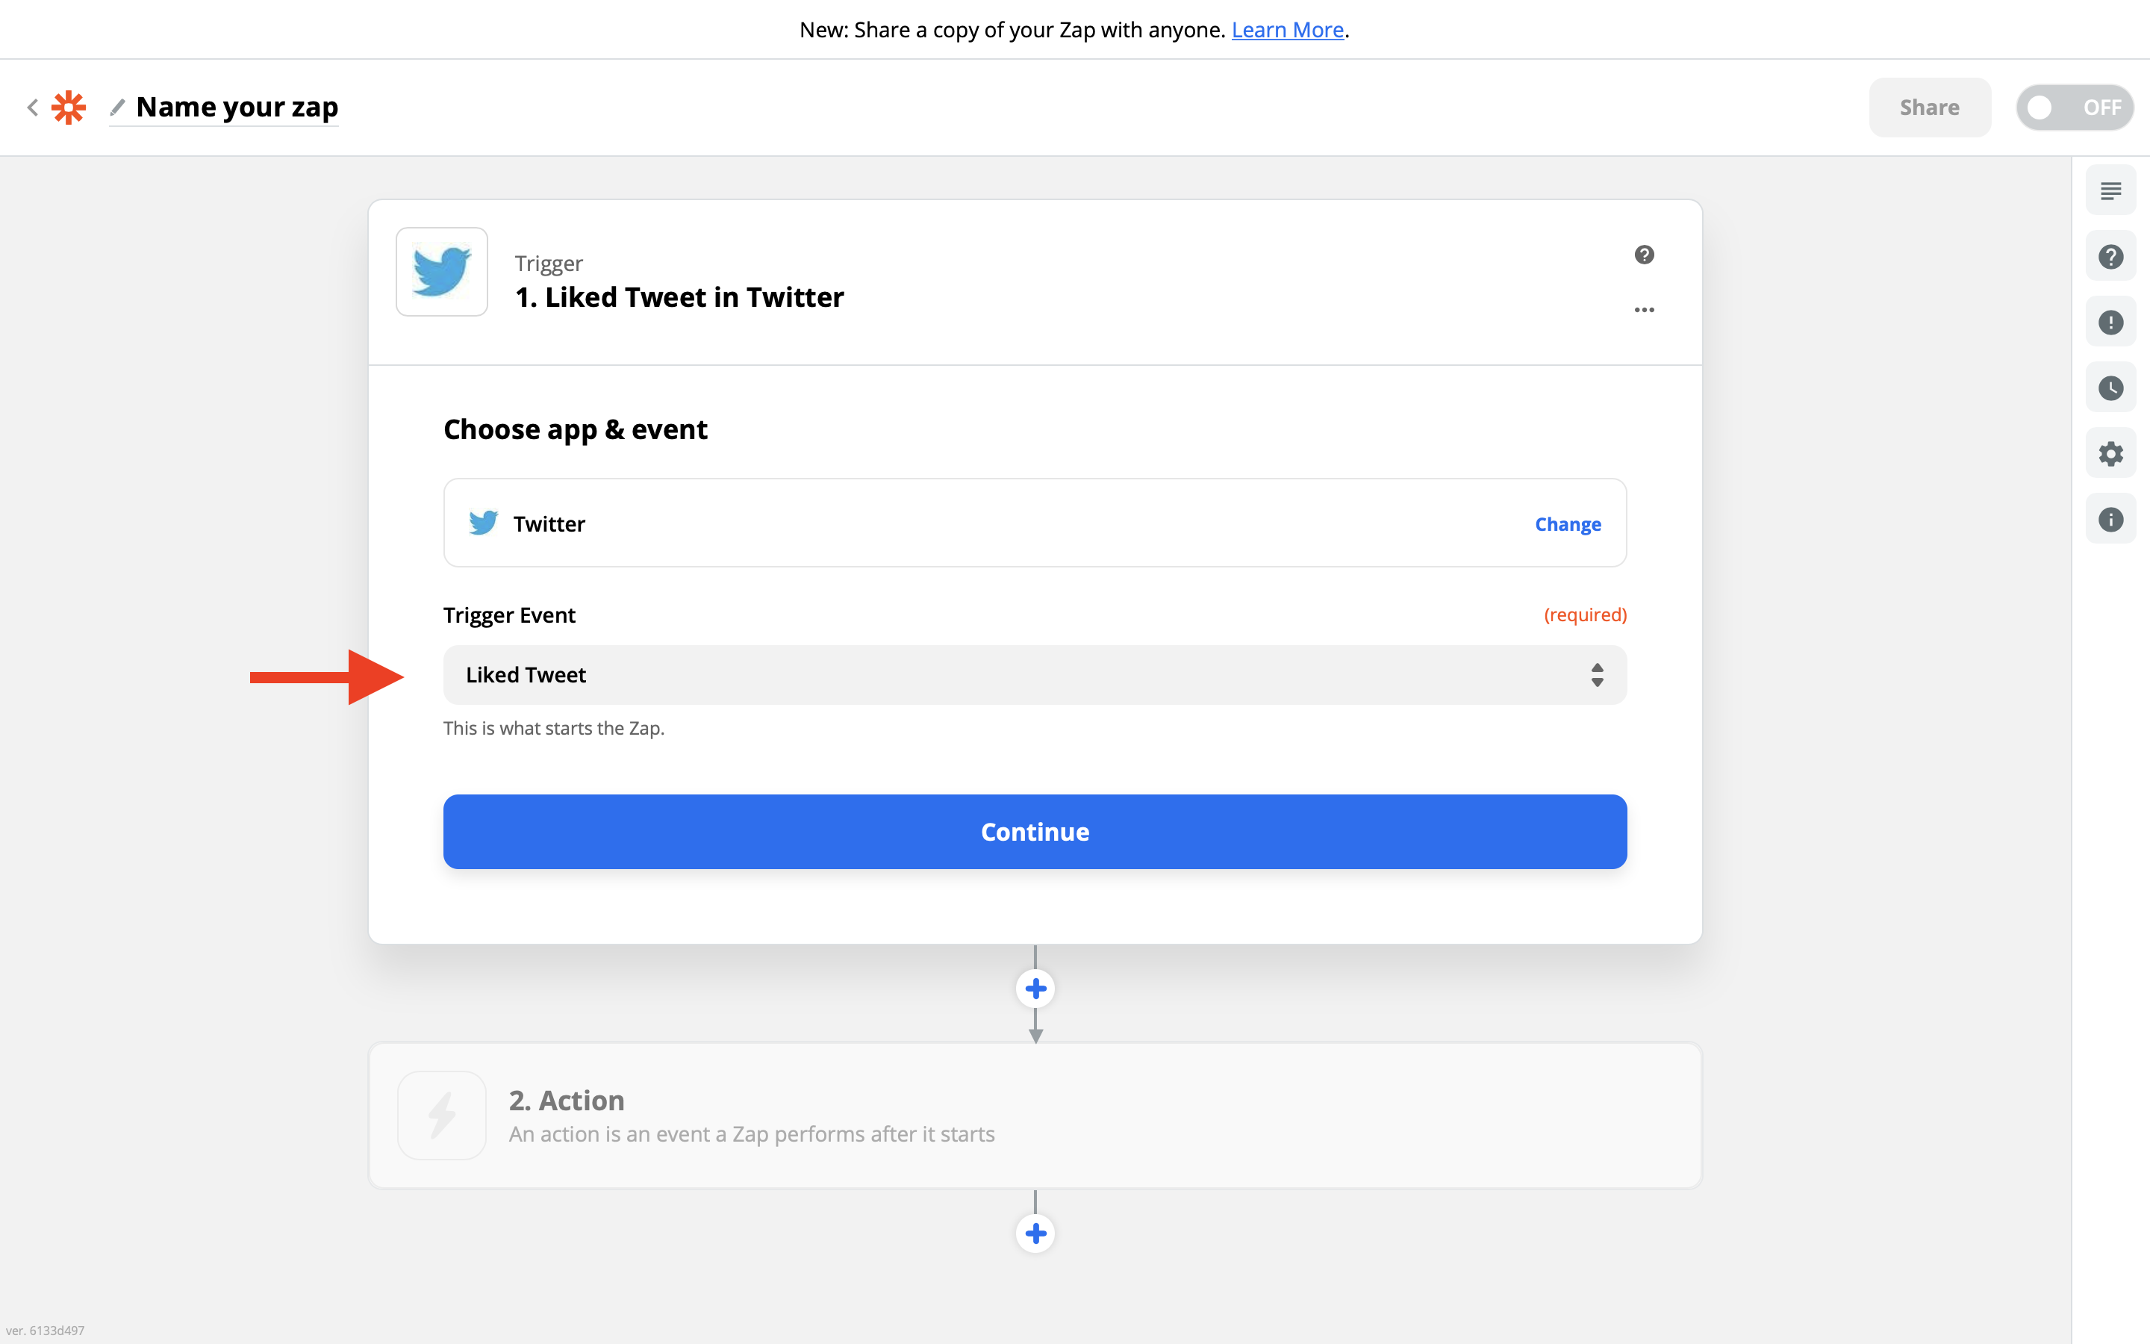Open the info details icon in sidebar
The width and height of the screenshot is (2150, 1344).
2110,519
